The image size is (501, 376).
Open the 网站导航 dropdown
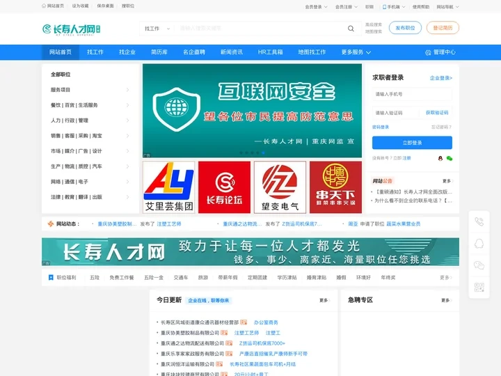(x=447, y=7)
